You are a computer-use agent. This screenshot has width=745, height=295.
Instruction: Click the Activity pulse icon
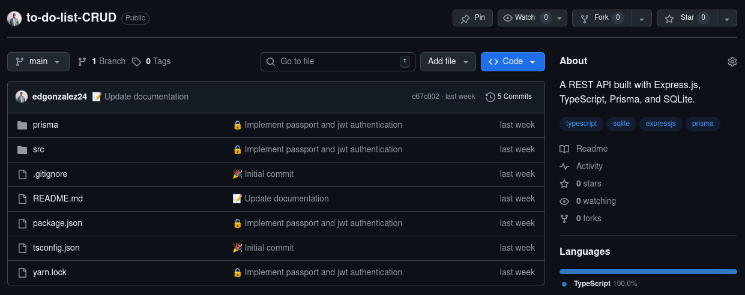(564, 166)
